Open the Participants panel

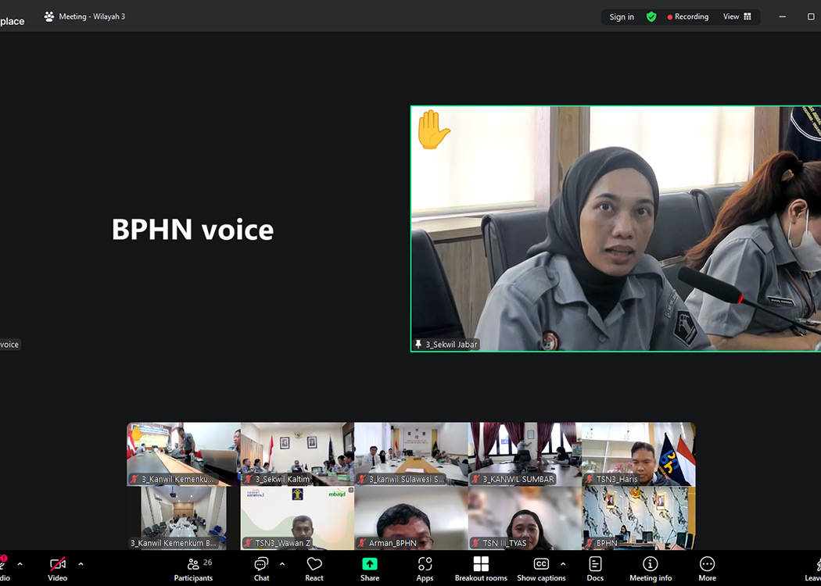[x=193, y=569]
